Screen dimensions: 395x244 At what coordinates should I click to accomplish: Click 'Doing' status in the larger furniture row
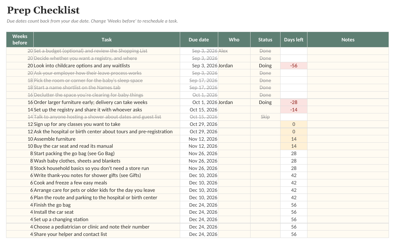click(265, 102)
